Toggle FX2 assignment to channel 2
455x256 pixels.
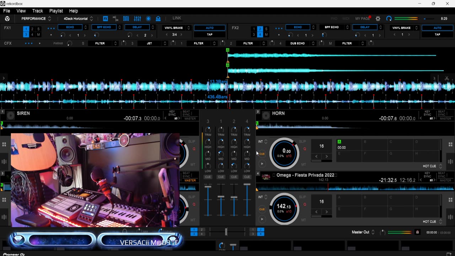click(x=260, y=29)
